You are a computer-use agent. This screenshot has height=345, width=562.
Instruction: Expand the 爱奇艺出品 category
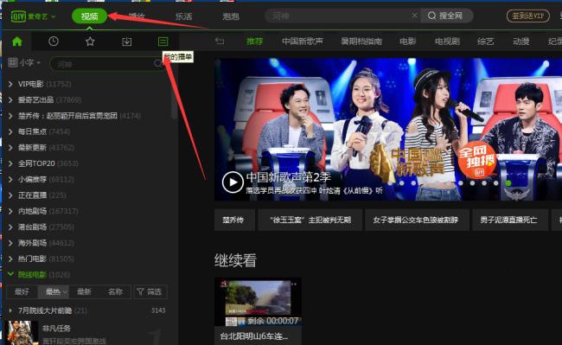pyautogui.click(x=10, y=100)
